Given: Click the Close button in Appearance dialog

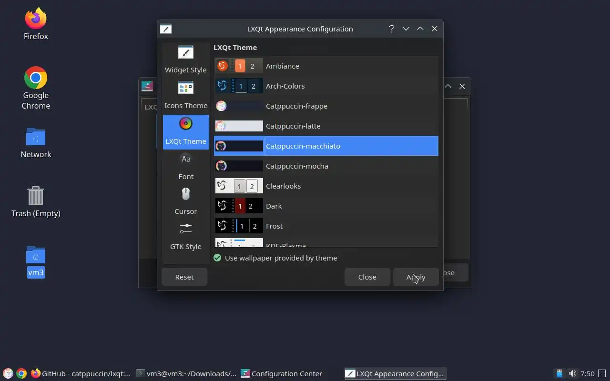Looking at the screenshot, I should [x=367, y=277].
